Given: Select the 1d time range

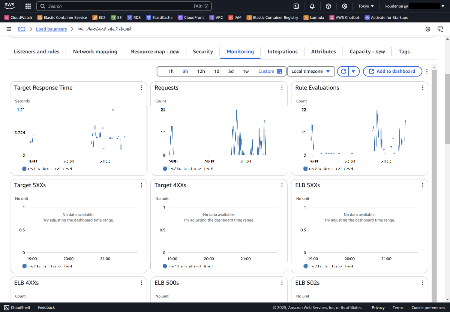Looking at the screenshot, I should coord(216,71).
